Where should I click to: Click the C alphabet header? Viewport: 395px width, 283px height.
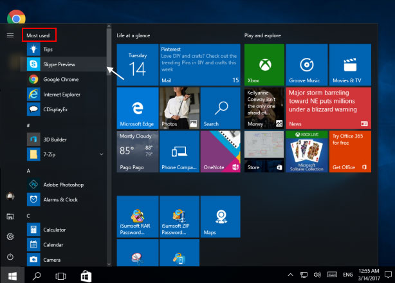[x=28, y=216]
